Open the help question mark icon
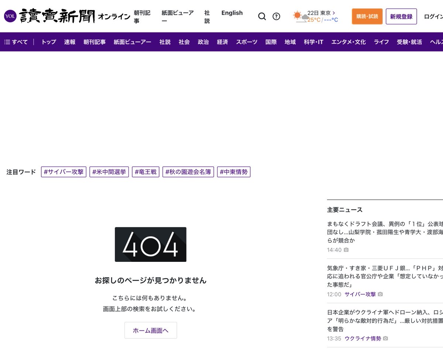443x351 pixels. tap(276, 16)
